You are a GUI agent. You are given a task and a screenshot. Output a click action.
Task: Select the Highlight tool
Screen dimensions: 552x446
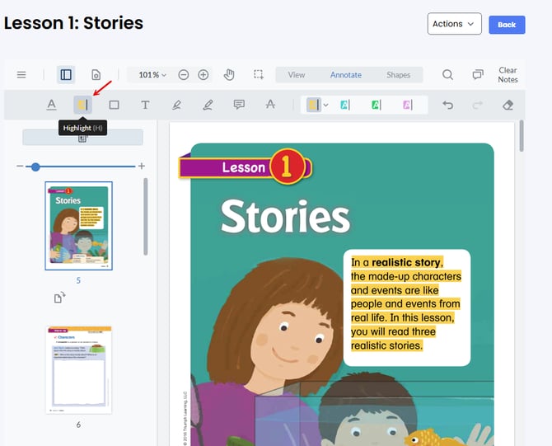82,105
